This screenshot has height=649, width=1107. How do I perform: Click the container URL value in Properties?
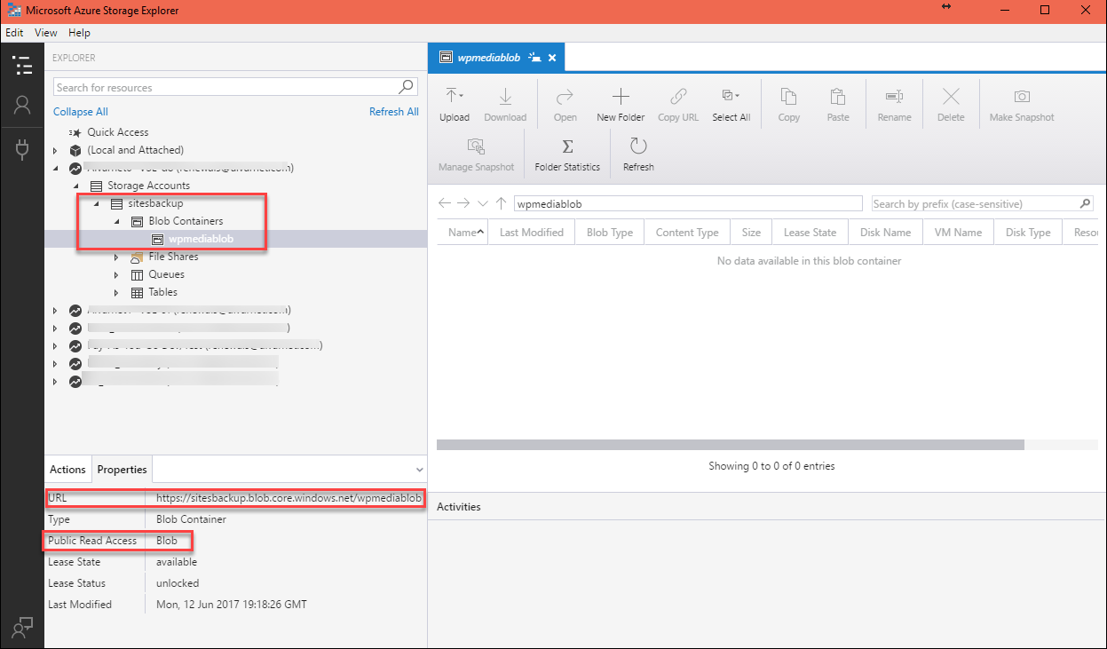point(289,498)
